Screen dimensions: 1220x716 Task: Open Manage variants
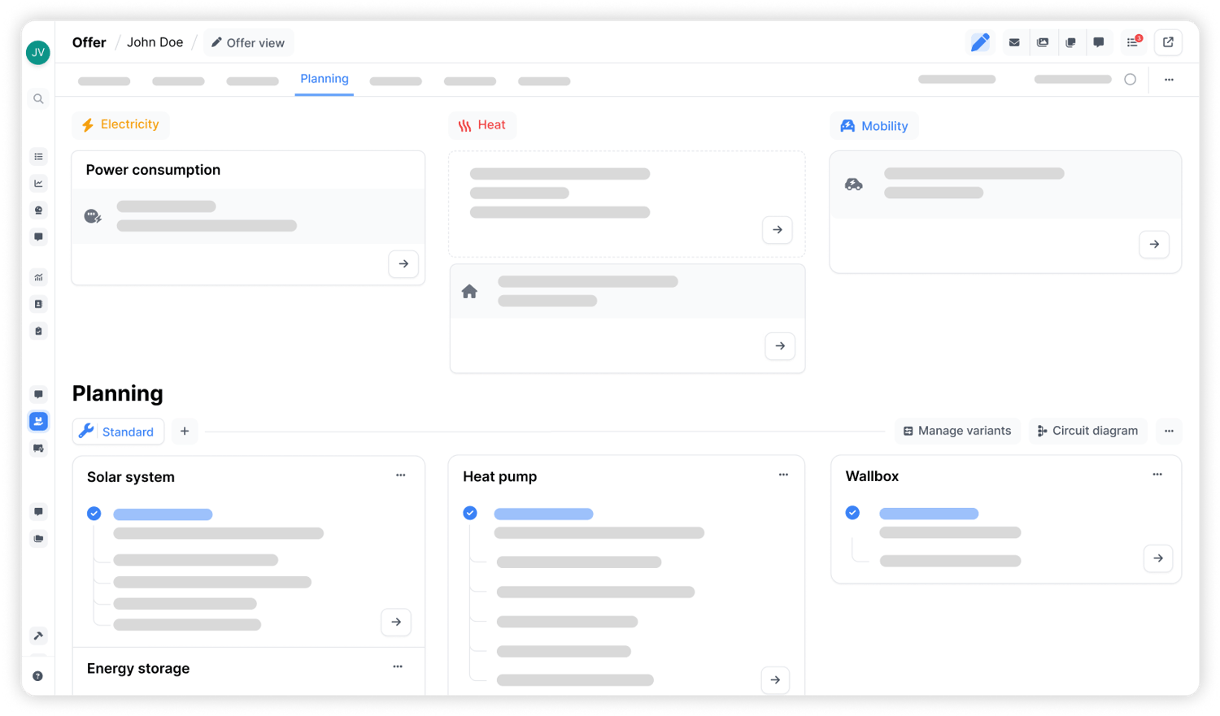click(957, 431)
